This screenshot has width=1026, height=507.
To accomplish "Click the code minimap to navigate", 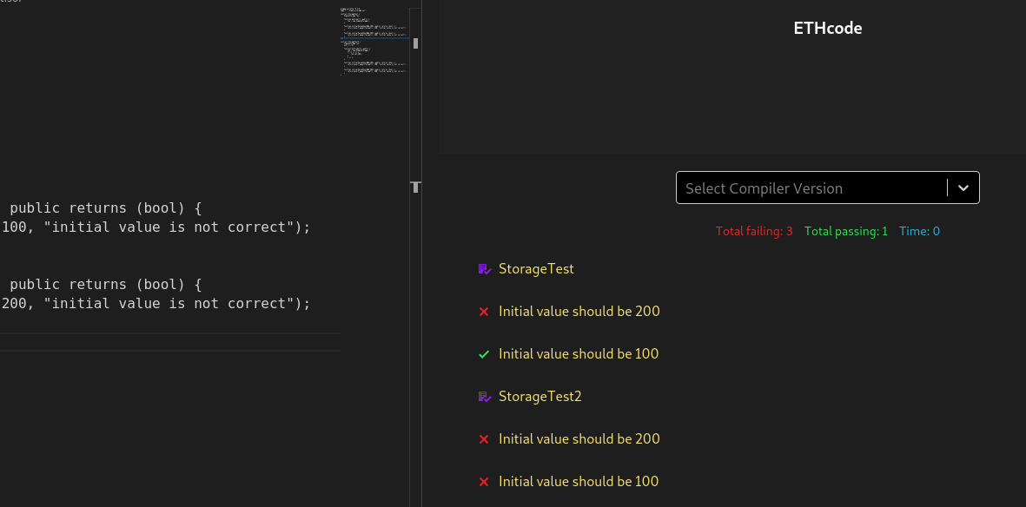I will [x=374, y=39].
